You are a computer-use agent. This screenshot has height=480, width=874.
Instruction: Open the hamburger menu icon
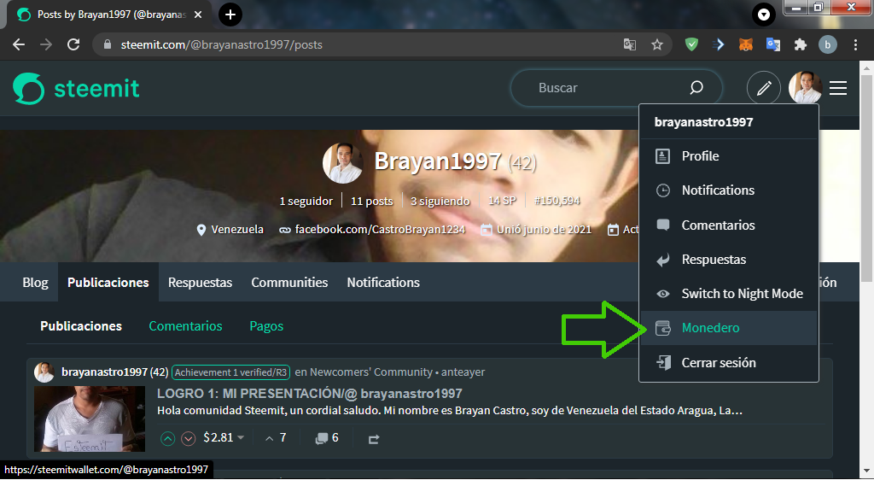(x=838, y=88)
